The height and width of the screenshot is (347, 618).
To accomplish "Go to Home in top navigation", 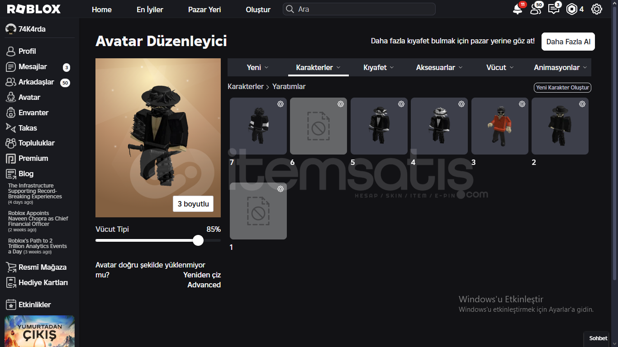I will click(x=102, y=9).
